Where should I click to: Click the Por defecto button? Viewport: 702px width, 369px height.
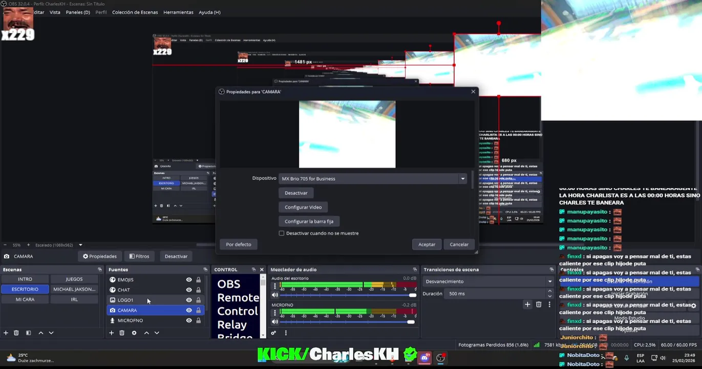pos(239,244)
